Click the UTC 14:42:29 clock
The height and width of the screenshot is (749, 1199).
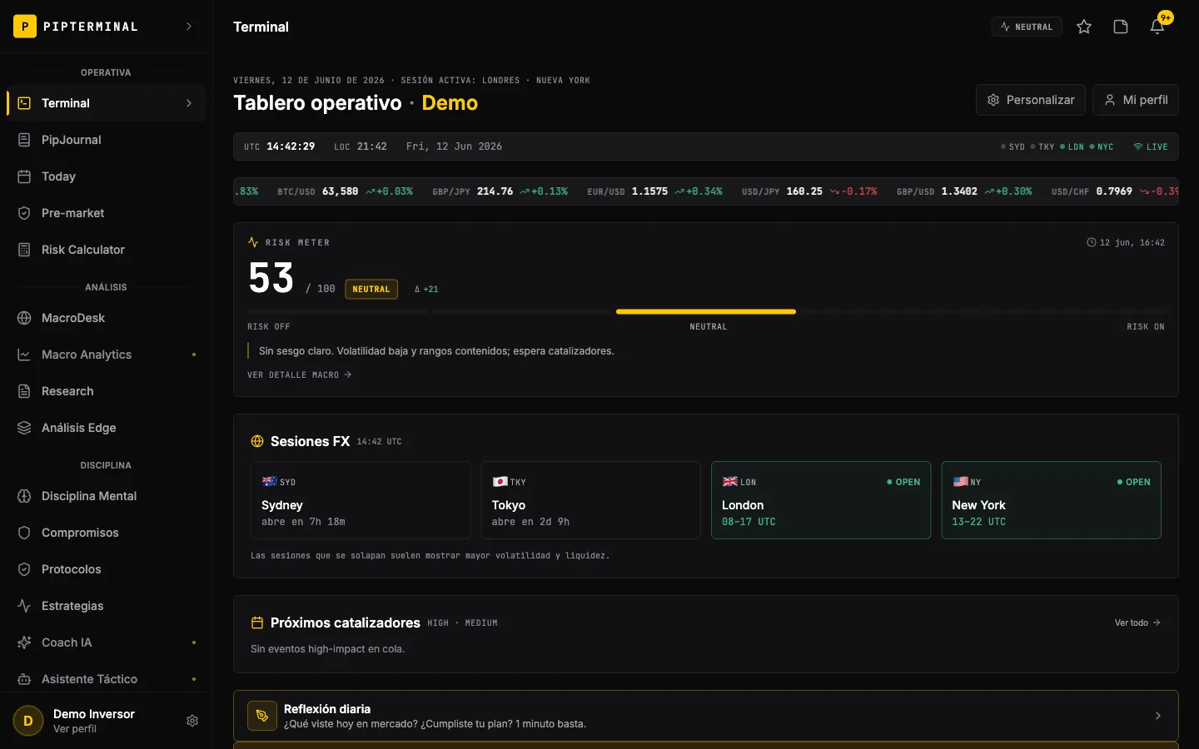pyautogui.click(x=280, y=146)
